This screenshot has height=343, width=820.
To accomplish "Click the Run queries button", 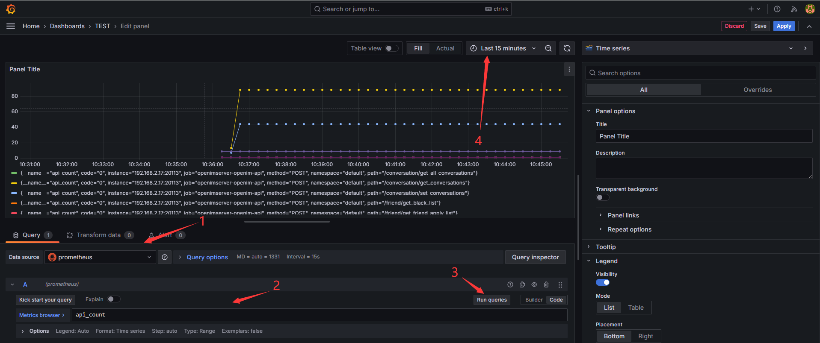I will click(491, 300).
